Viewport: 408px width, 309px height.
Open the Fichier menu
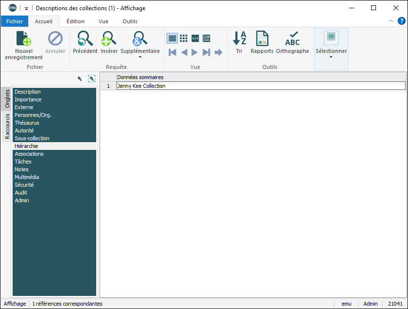pyautogui.click(x=15, y=21)
